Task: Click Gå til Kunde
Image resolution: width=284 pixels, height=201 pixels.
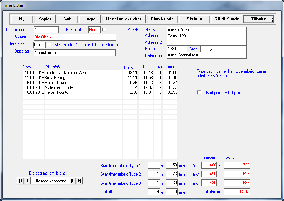Action: pyautogui.click(x=227, y=19)
